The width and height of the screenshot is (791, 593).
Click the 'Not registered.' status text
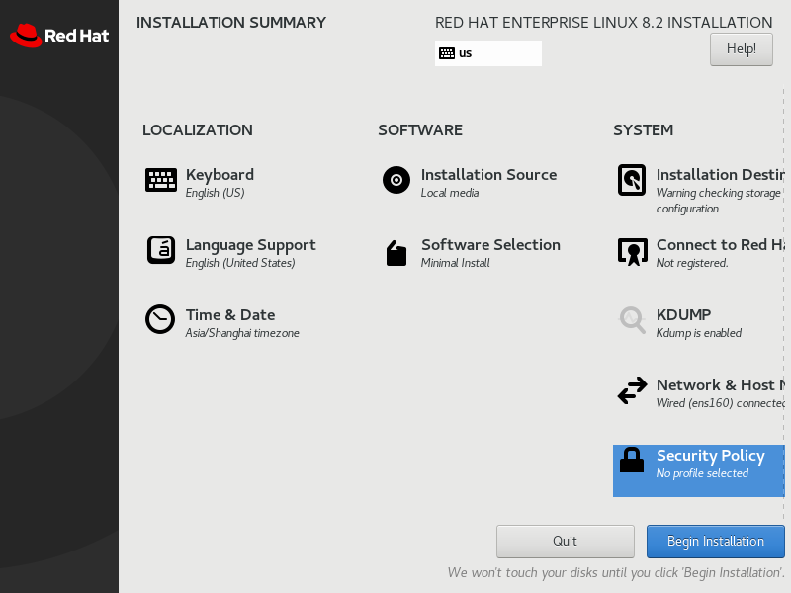pyautogui.click(x=692, y=263)
